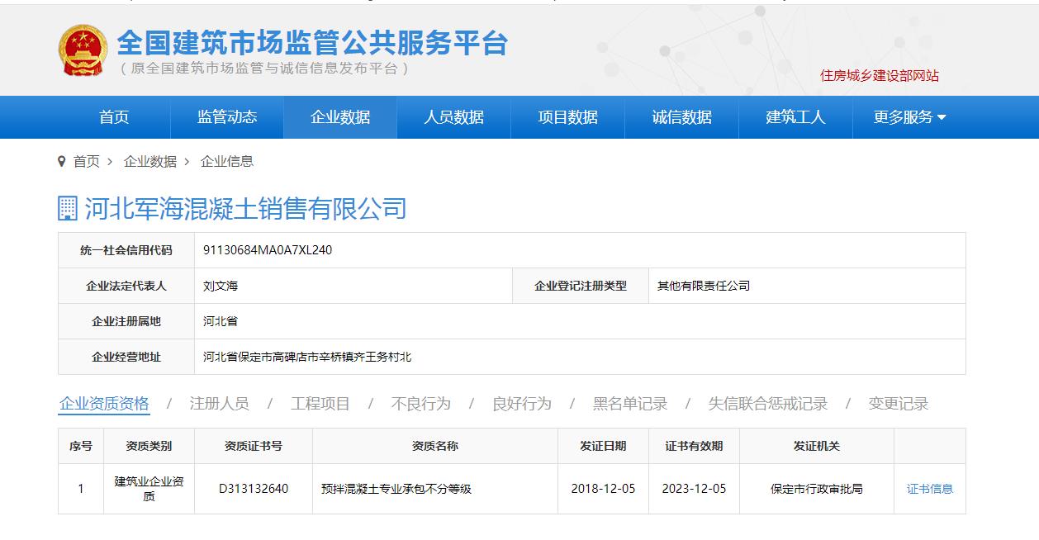Go to 监管动态 in the nav bar

coord(227,117)
